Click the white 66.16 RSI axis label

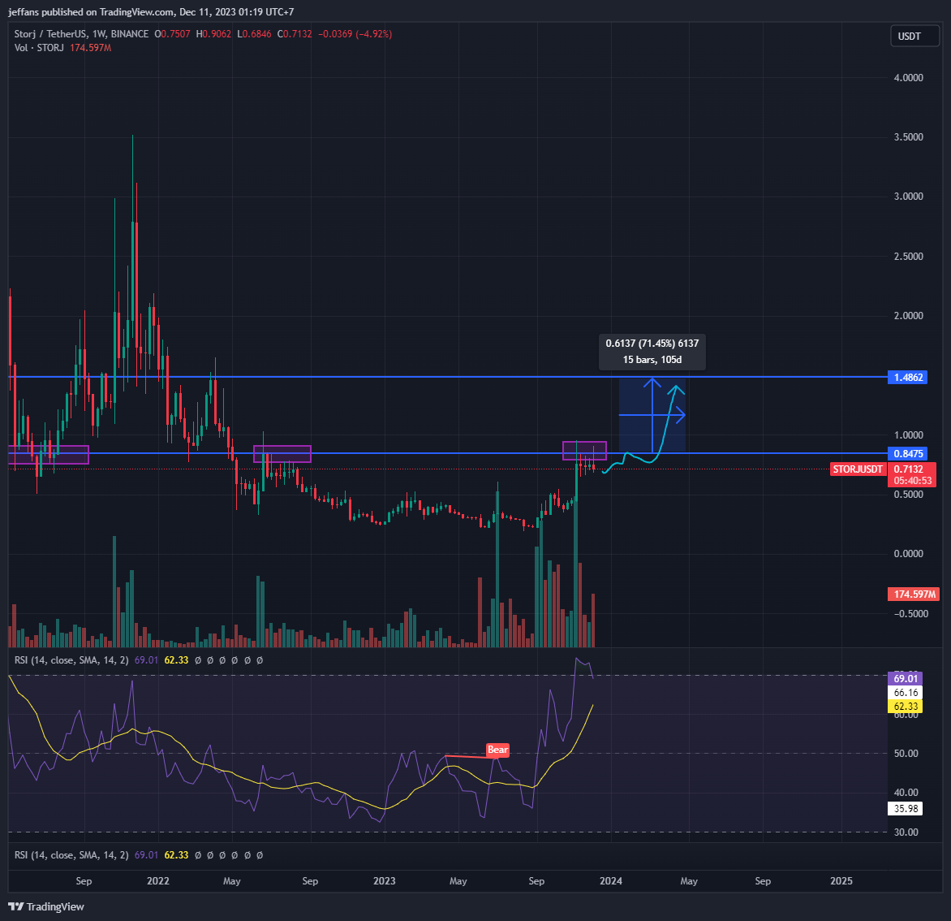point(905,692)
